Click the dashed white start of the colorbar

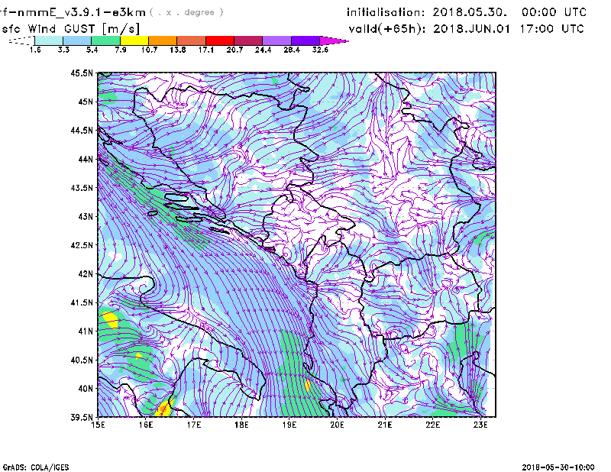(x=21, y=40)
